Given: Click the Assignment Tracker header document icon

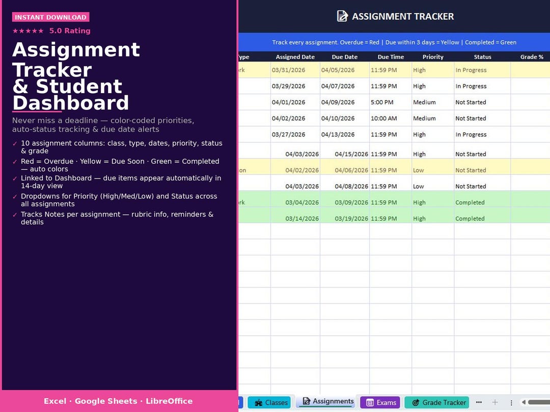Looking at the screenshot, I should tap(342, 16).
